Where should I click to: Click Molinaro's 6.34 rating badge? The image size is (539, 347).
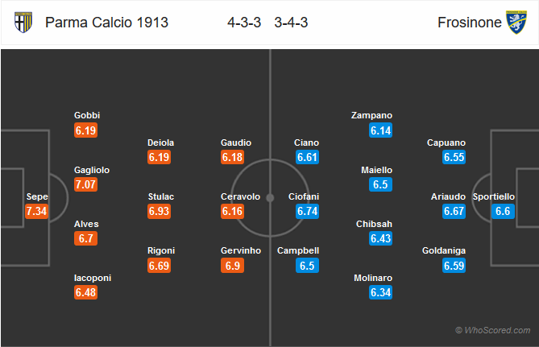(380, 292)
